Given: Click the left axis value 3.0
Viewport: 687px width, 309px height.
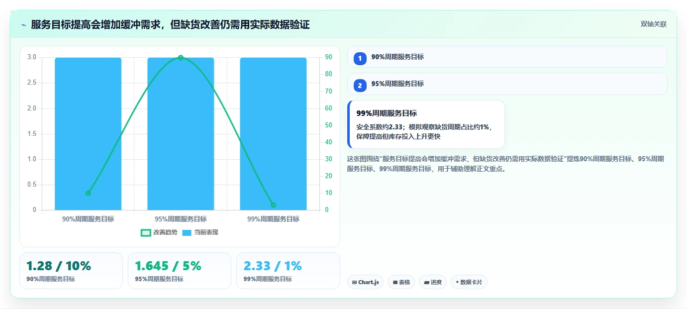Looking at the screenshot, I should coord(32,57).
